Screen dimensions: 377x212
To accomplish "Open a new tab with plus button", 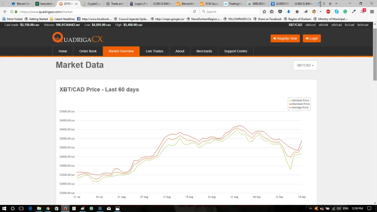I will 330,4.
